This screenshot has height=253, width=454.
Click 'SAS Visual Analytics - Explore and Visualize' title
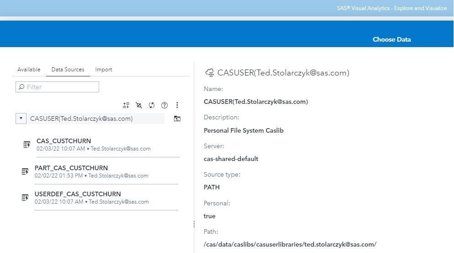click(391, 8)
